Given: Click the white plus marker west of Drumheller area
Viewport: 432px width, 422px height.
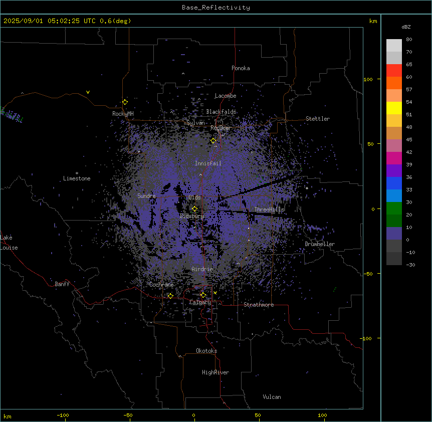Looking at the screenshot, I should 307,188.
